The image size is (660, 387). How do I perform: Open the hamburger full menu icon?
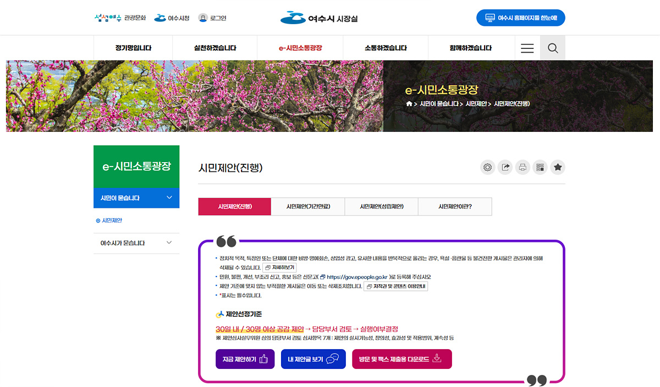[527, 48]
